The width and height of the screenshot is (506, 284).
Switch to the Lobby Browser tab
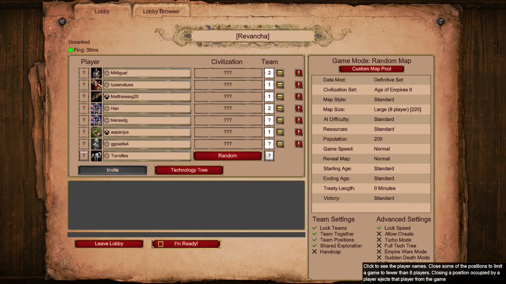tap(161, 11)
